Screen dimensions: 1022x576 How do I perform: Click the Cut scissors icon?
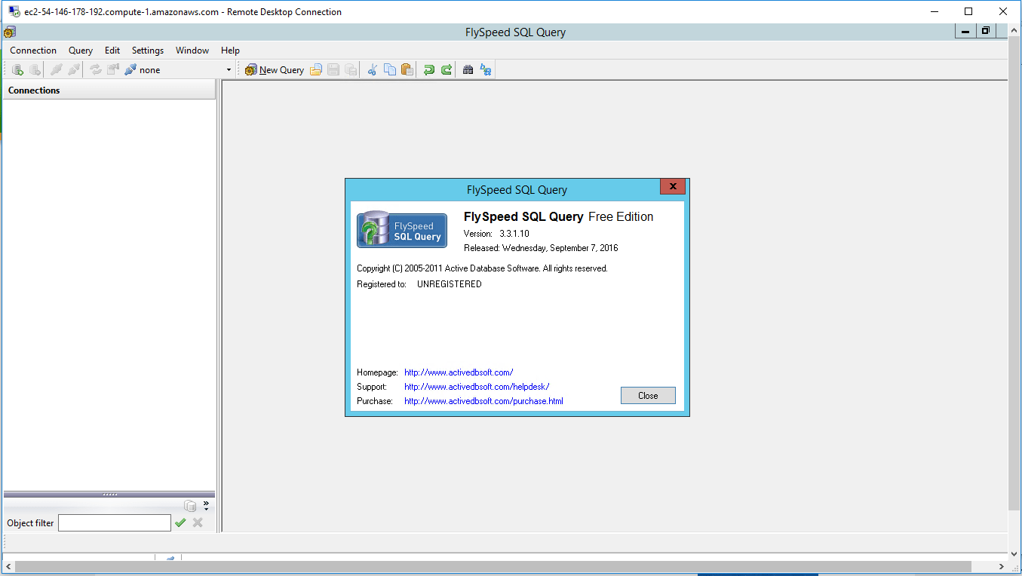pyautogui.click(x=372, y=70)
